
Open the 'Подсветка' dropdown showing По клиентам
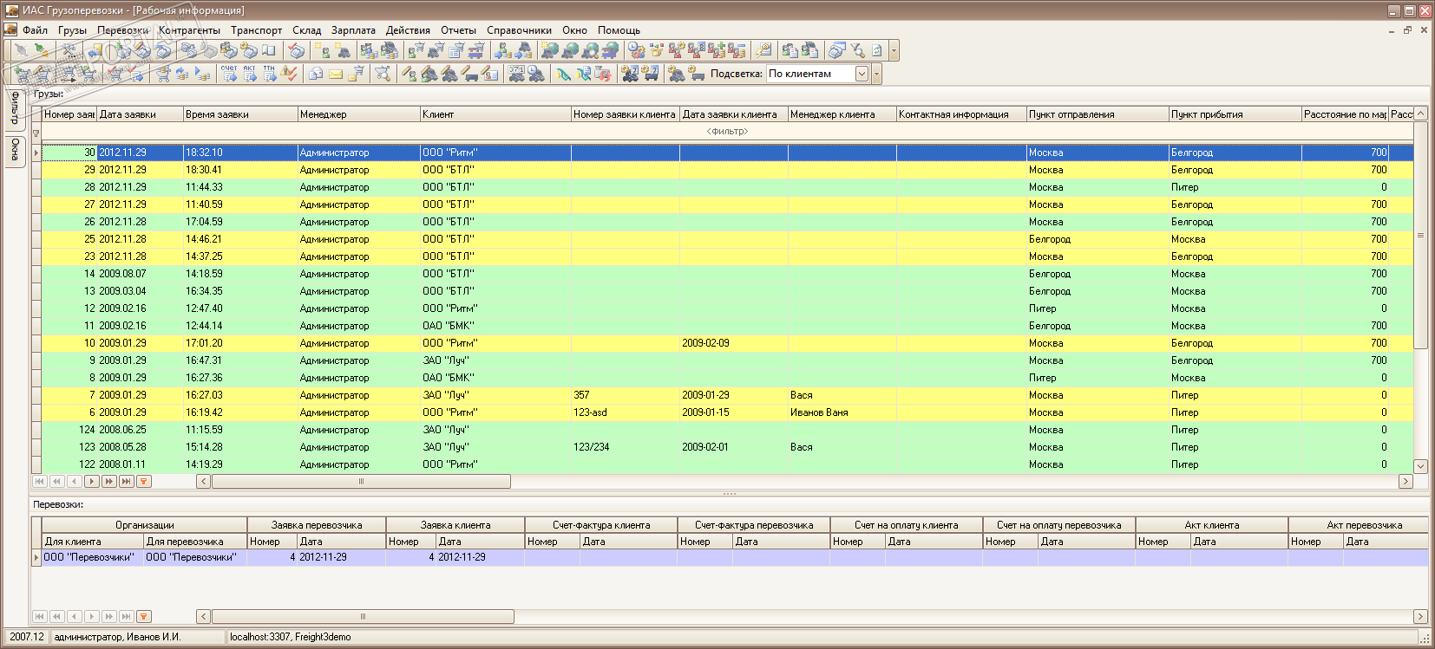(x=862, y=74)
